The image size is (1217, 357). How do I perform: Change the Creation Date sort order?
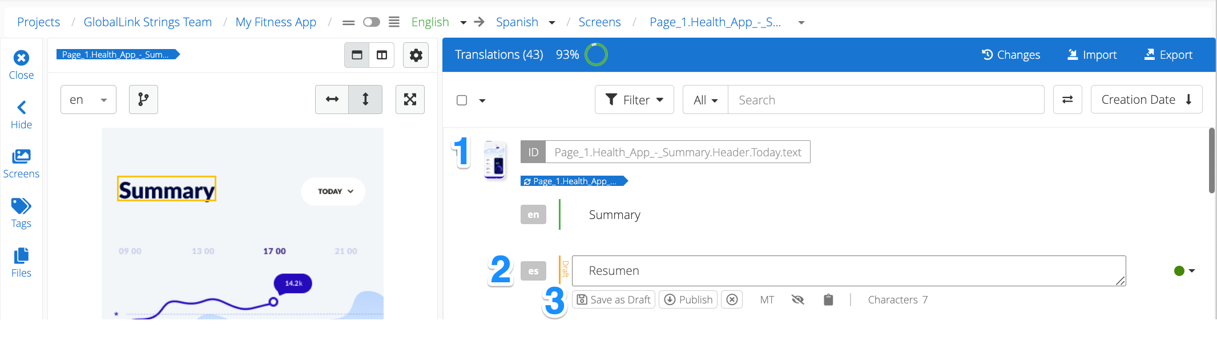[x=1146, y=100]
